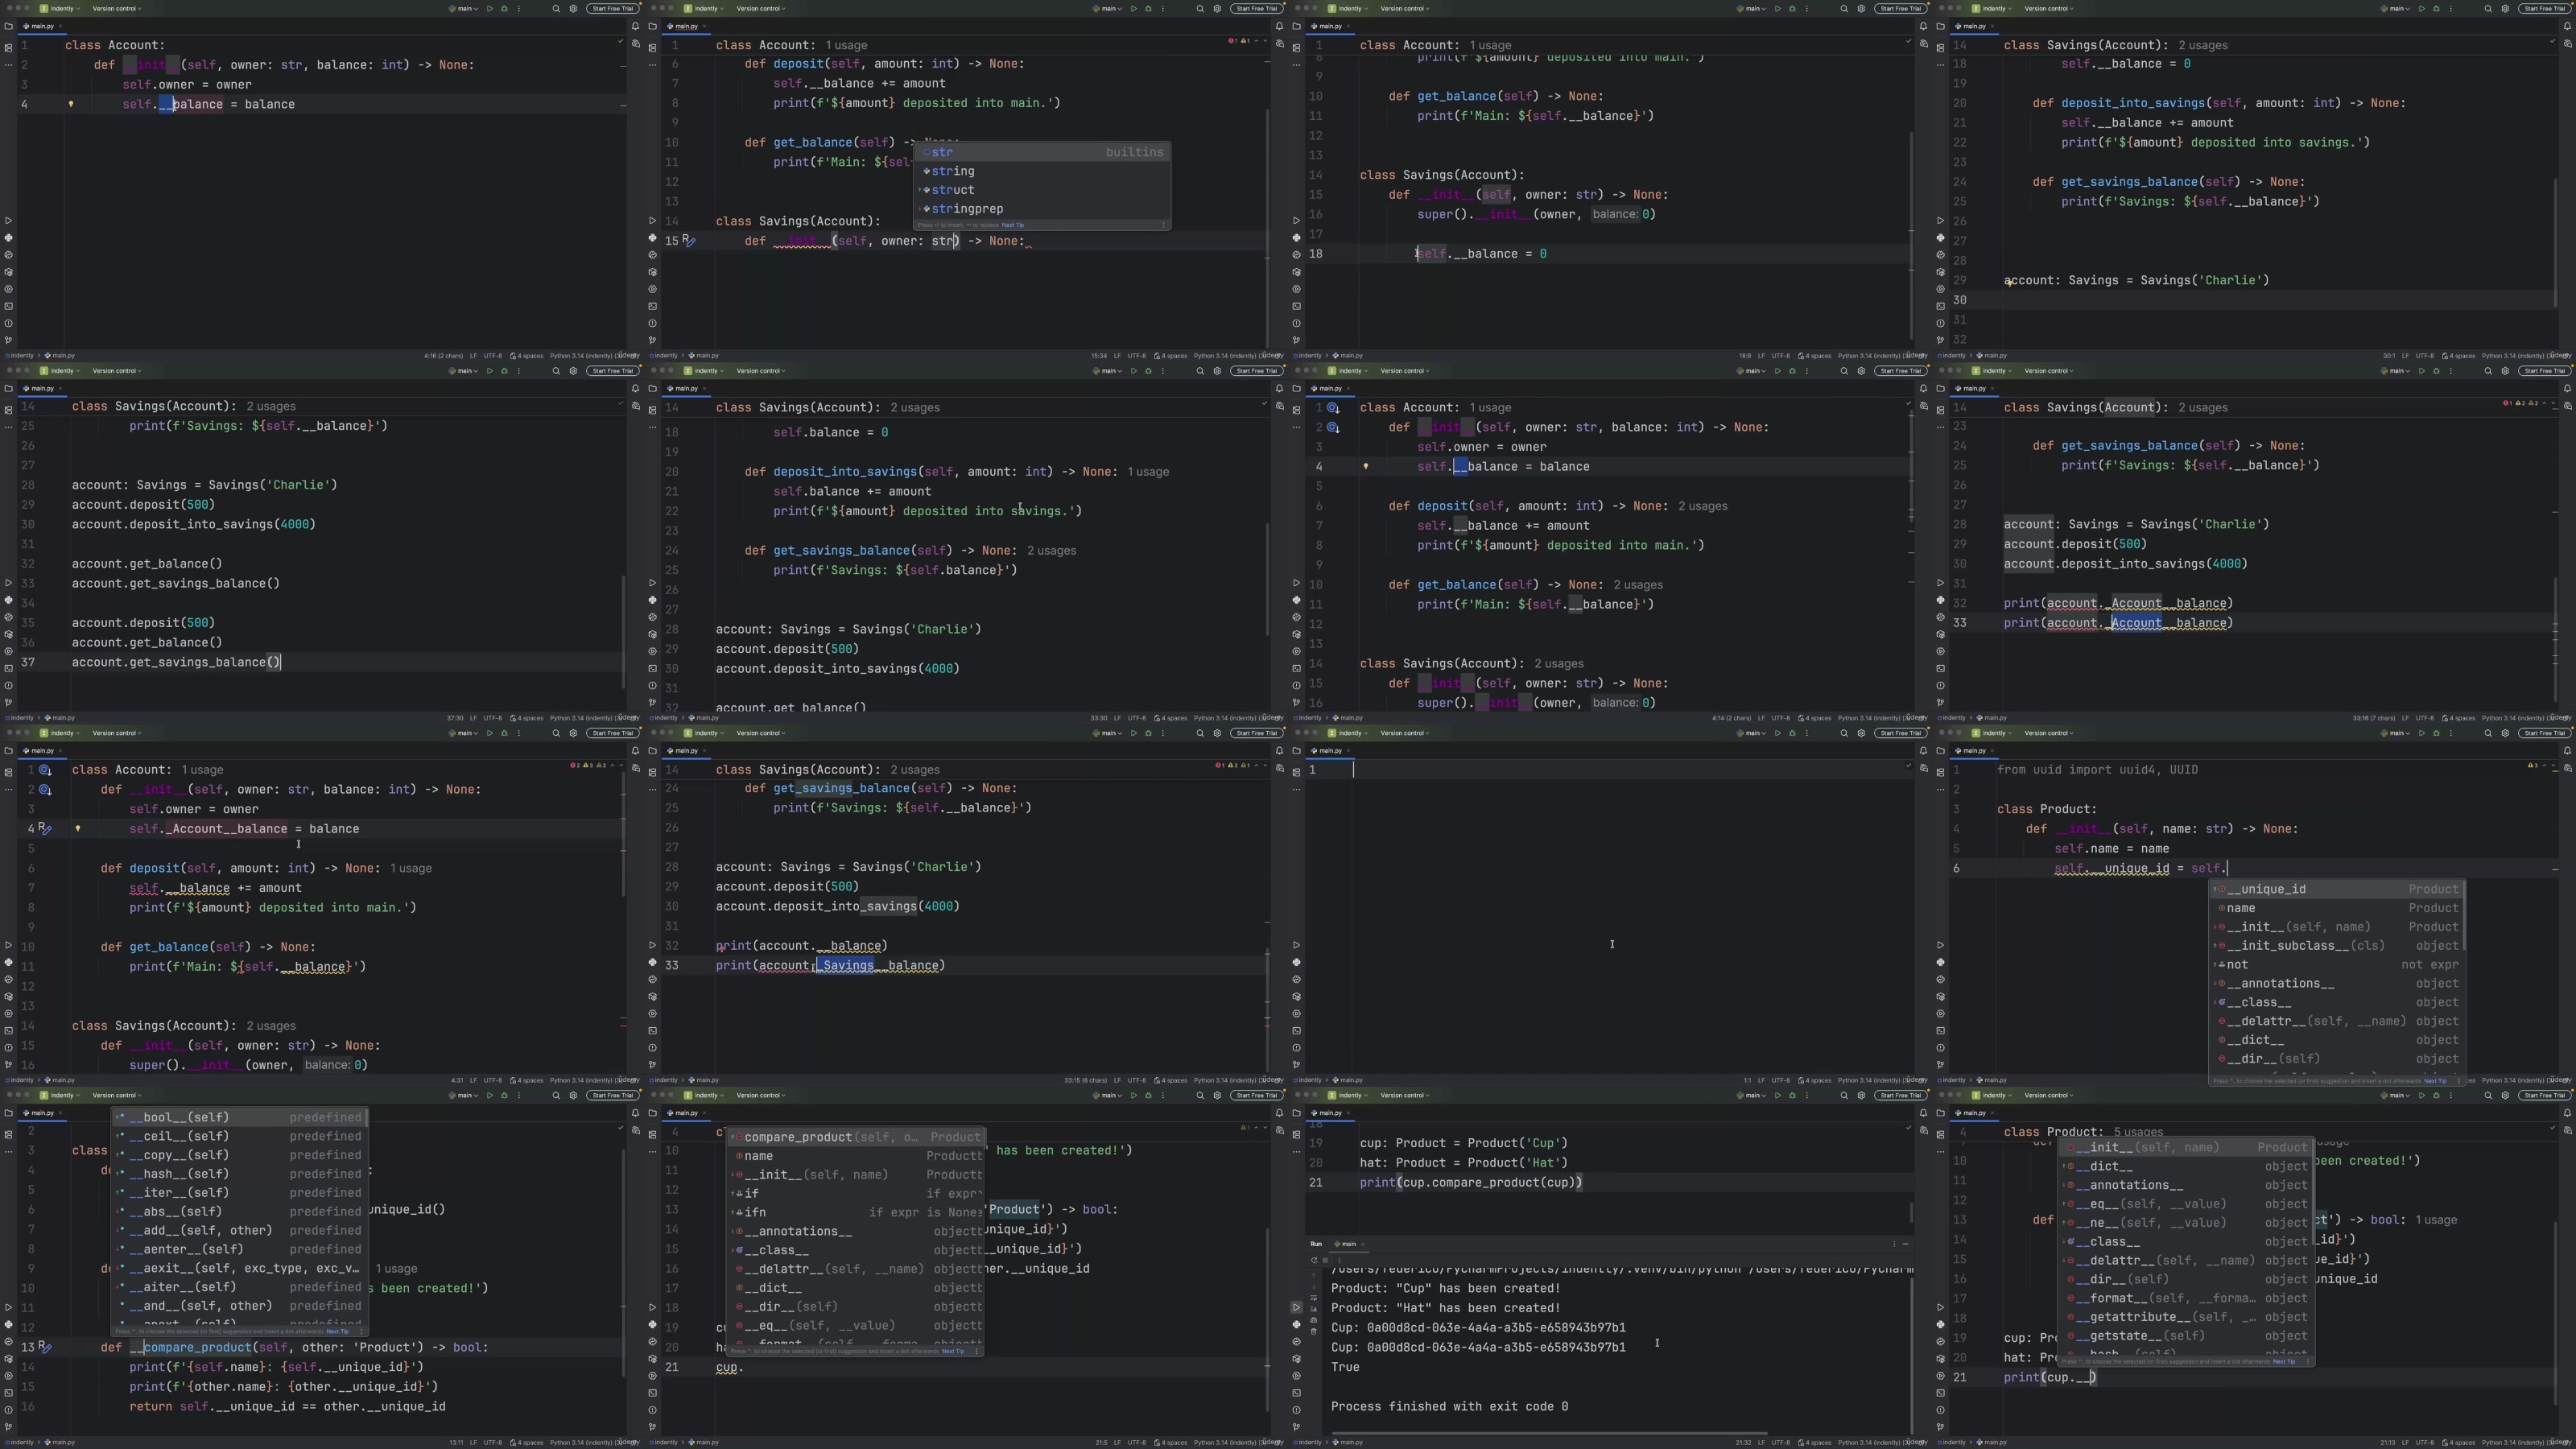Pick '__ne__(self, __value)' completion suggestion

[2187, 1223]
